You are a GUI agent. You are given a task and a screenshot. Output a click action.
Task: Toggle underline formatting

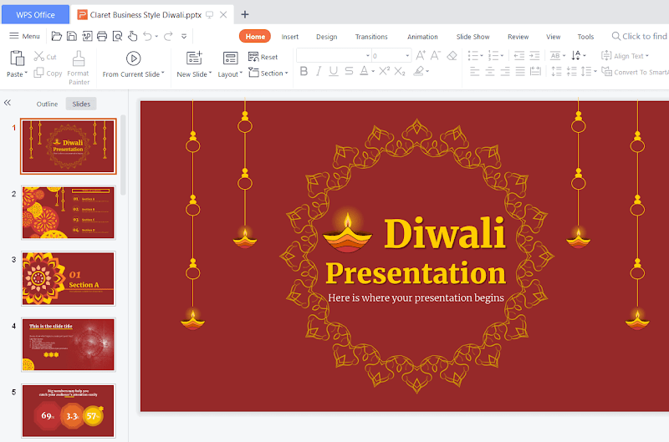(x=334, y=71)
